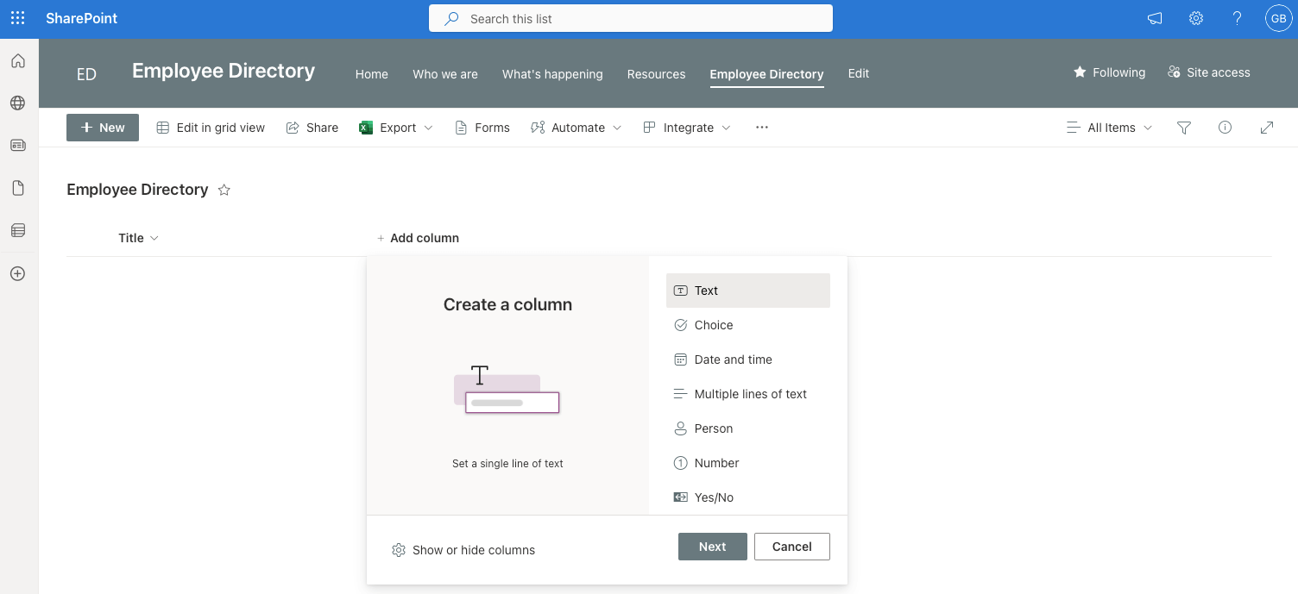Toggle Following for this site
This screenshot has height=594, width=1298.
pyautogui.click(x=1109, y=72)
